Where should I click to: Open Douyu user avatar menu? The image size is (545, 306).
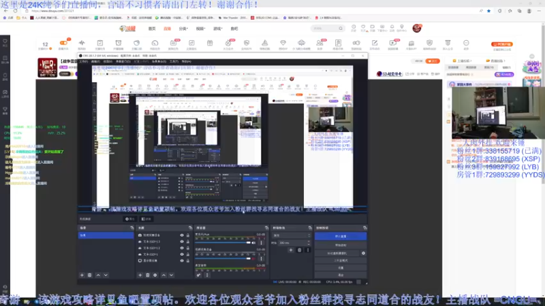(417, 28)
